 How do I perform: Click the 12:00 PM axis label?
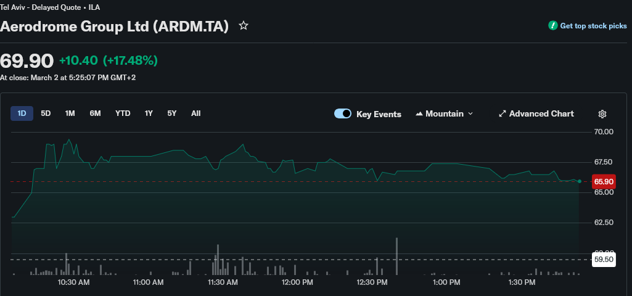(297, 282)
